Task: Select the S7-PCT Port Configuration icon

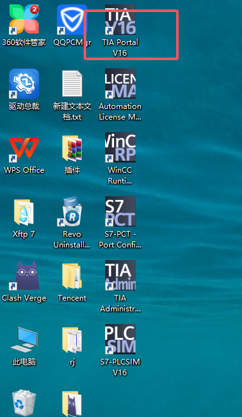Action: [120, 211]
